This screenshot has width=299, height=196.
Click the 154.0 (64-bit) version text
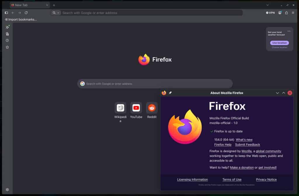pos(224,140)
